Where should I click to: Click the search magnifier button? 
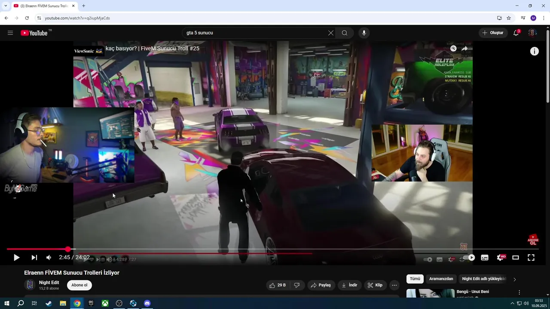345,33
